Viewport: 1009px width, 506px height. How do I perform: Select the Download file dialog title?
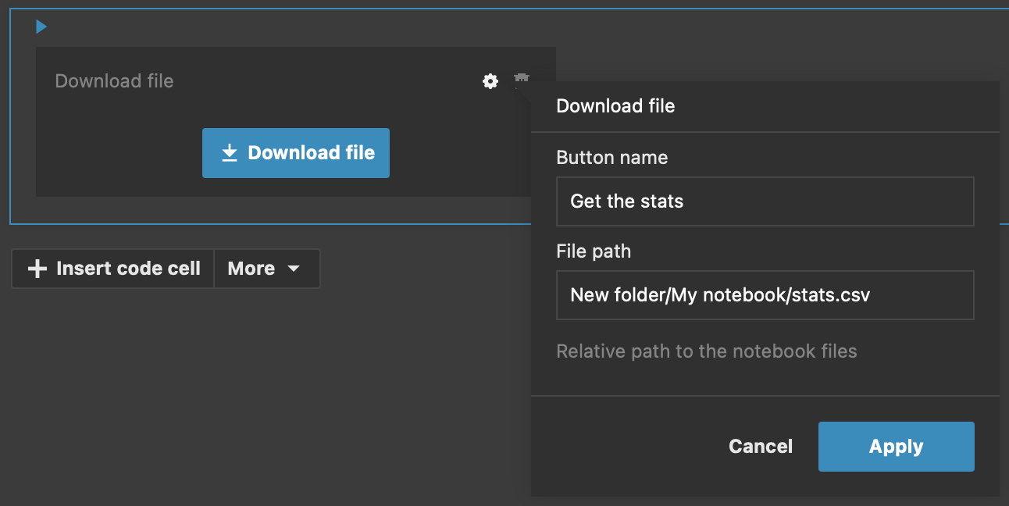pos(615,105)
